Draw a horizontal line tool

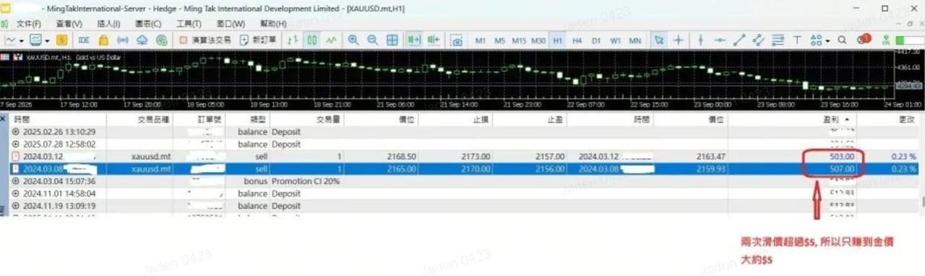click(719, 40)
